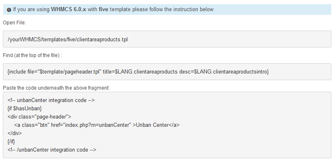
Task: Click the Unban Center anchor code line
Action: 97,125
